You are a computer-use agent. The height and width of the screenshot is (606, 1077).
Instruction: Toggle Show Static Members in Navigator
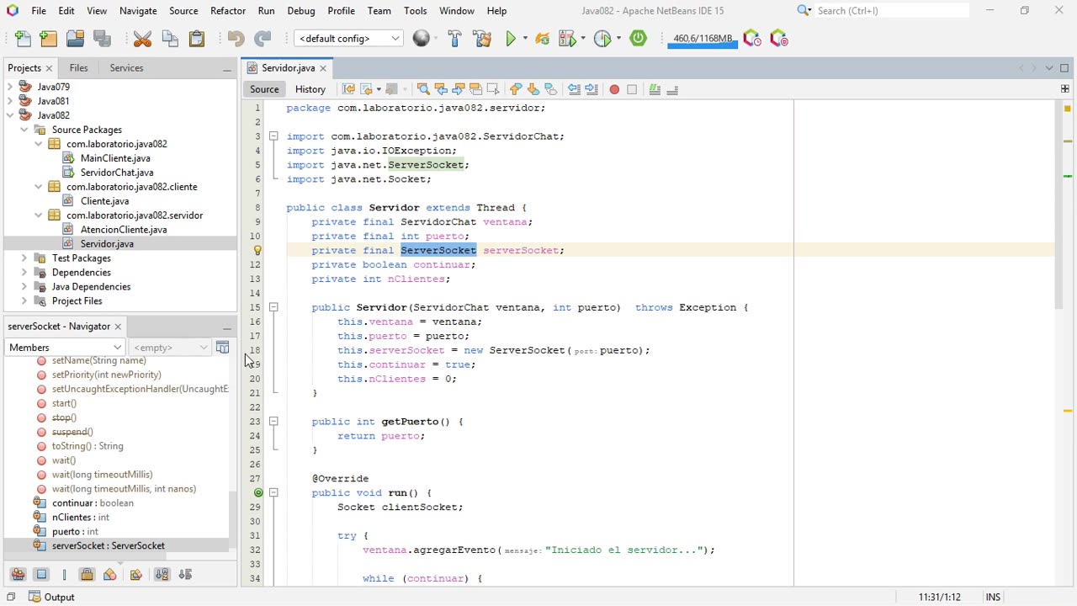click(x=64, y=575)
